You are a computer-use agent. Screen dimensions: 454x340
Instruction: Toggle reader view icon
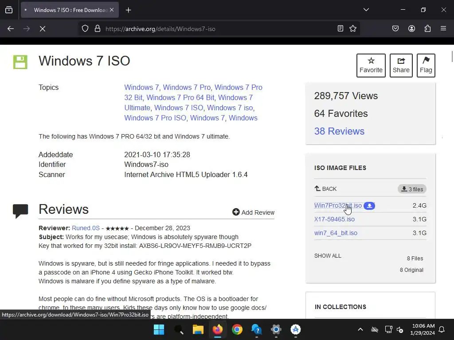click(340, 28)
